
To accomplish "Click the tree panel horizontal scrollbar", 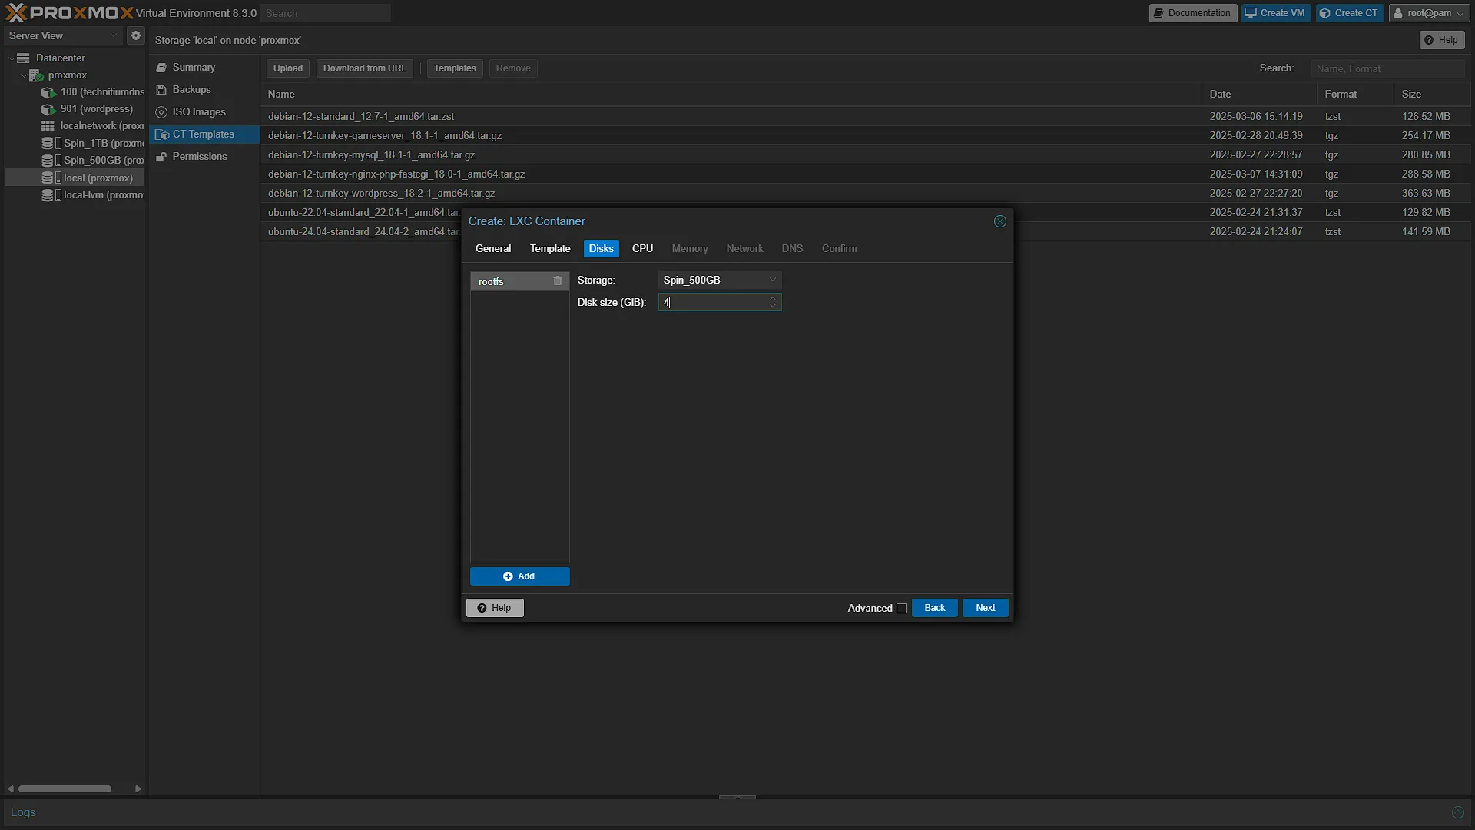I will coord(65,788).
